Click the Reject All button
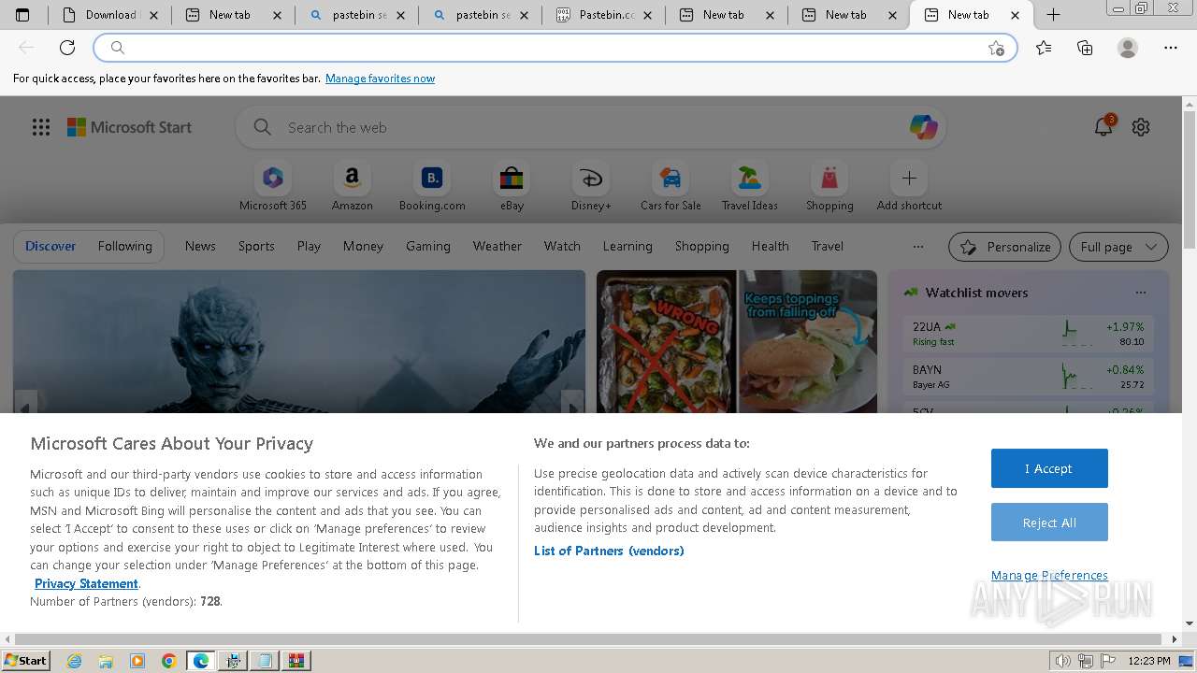The height and width of the screenshot is (673, 1197). (x=1049, y=523)
